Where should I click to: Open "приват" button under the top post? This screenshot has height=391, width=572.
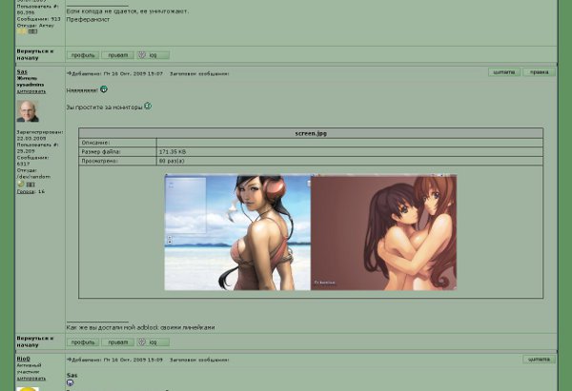tap(118, 55)
